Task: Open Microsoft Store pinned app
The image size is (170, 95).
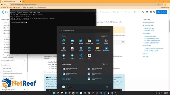Action: [89, 41]
